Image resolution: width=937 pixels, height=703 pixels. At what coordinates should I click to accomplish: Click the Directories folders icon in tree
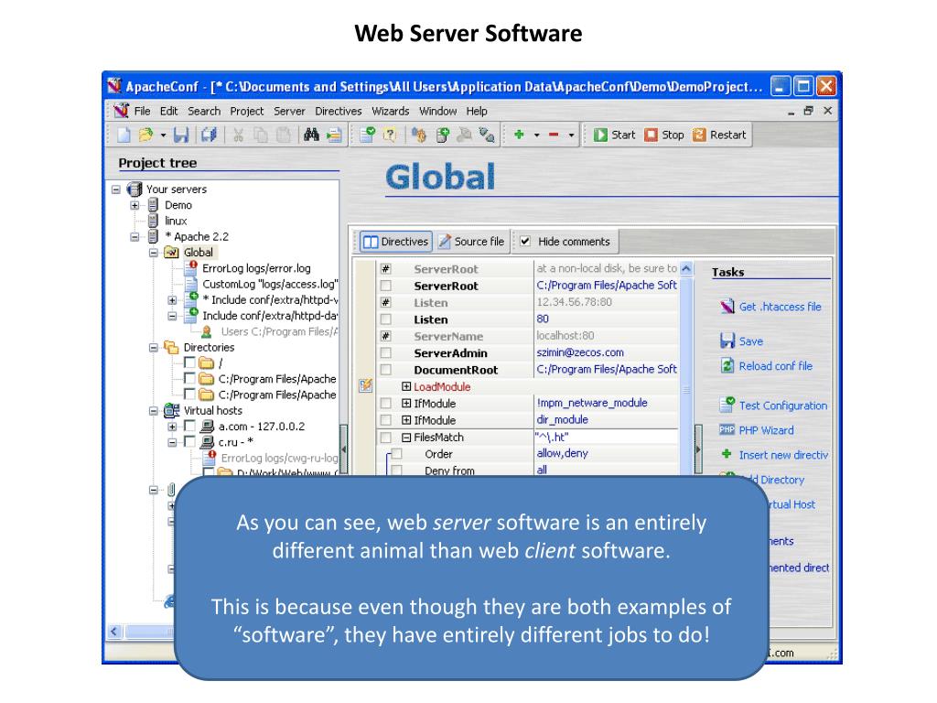click(x=171, y=347)
